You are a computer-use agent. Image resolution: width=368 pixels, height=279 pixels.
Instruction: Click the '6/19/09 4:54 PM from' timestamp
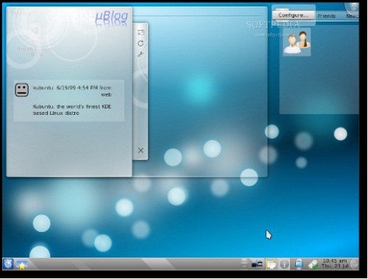pyautogui.click(x=84, y=88)
